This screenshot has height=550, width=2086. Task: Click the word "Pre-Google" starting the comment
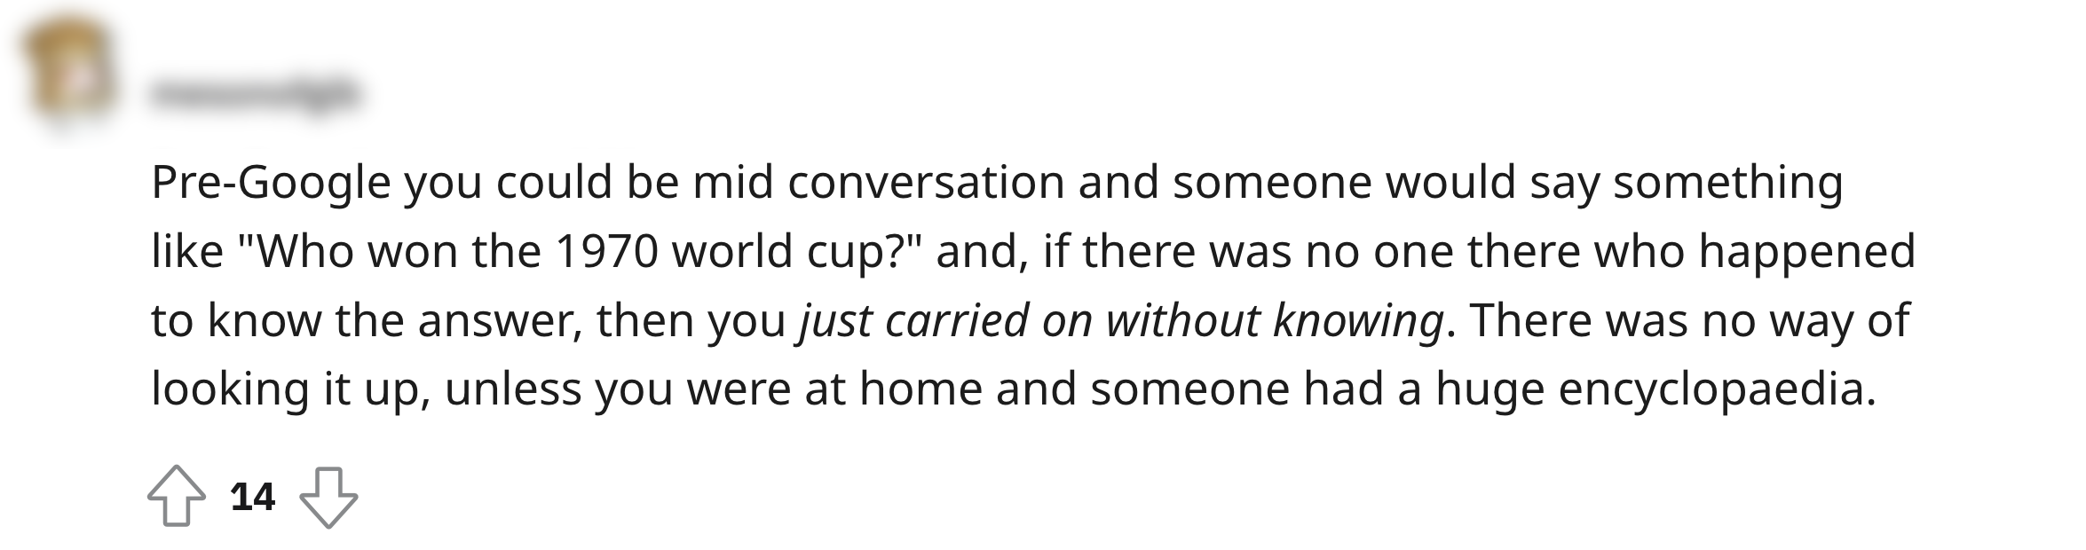coord(271,182)
